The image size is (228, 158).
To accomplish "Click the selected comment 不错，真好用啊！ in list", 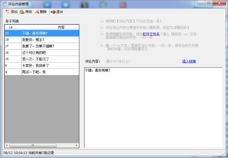I will pos(50,33).
